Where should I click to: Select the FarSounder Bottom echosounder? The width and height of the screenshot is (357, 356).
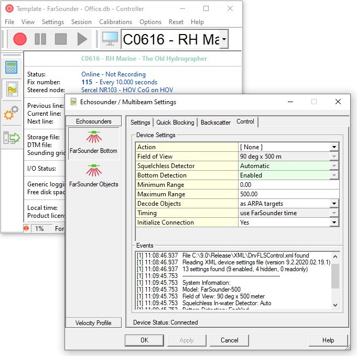pos(94,142)
